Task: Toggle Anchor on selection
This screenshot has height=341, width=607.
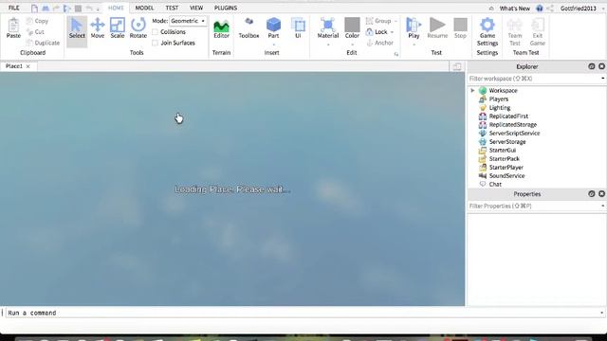Action: 379,43
